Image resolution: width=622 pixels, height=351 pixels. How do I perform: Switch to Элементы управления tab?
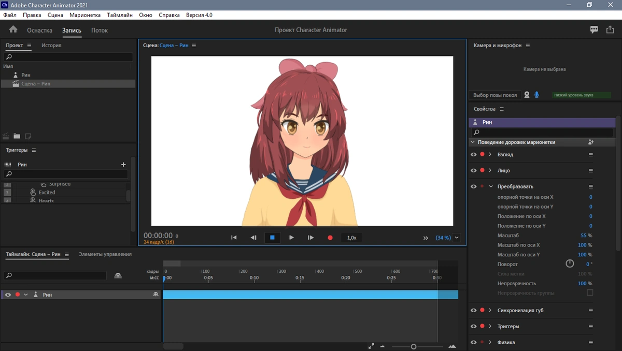[105, 254]
